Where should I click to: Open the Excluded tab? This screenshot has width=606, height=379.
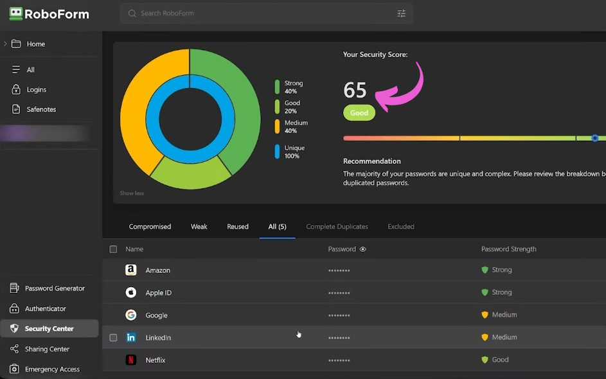point(401,226)
